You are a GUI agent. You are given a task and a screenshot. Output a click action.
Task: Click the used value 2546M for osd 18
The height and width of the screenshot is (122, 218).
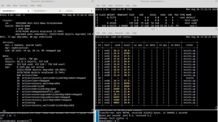[117, 100]
